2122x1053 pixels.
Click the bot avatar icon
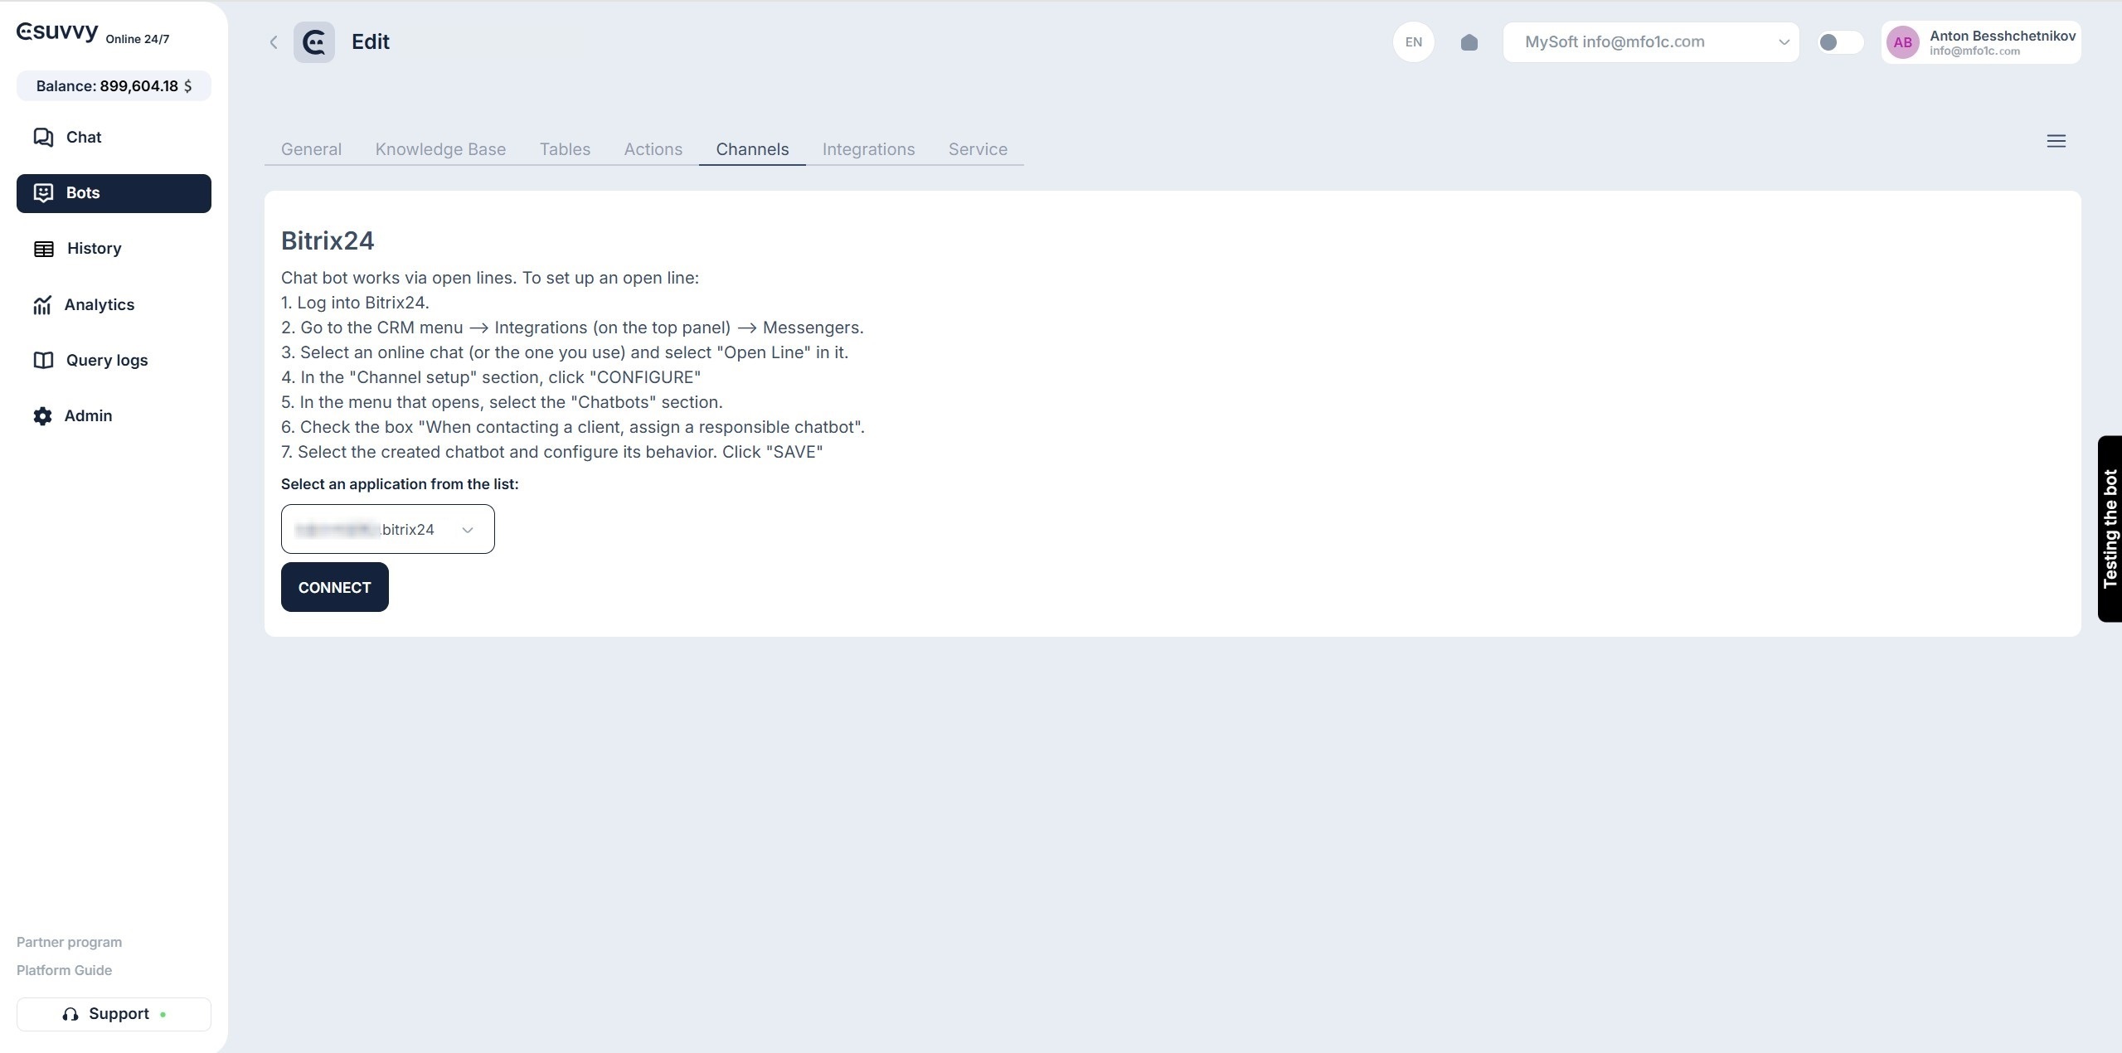[314, 42]
